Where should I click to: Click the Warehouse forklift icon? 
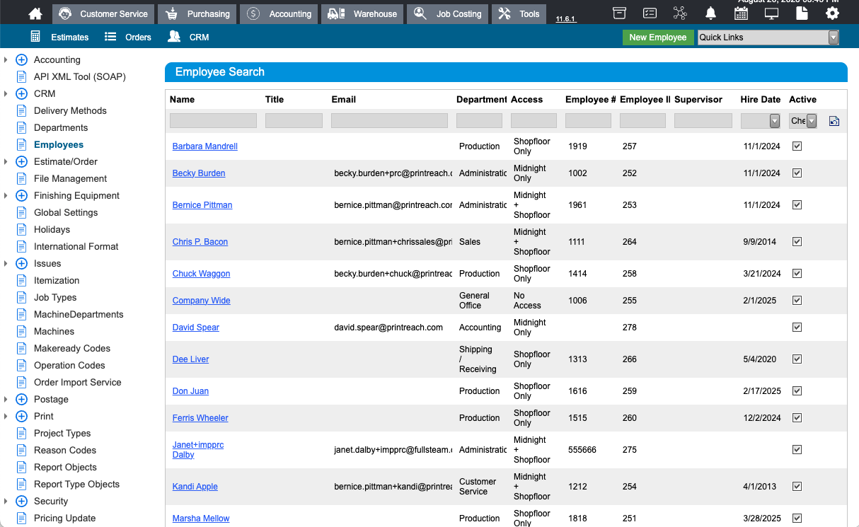[337, 13]
